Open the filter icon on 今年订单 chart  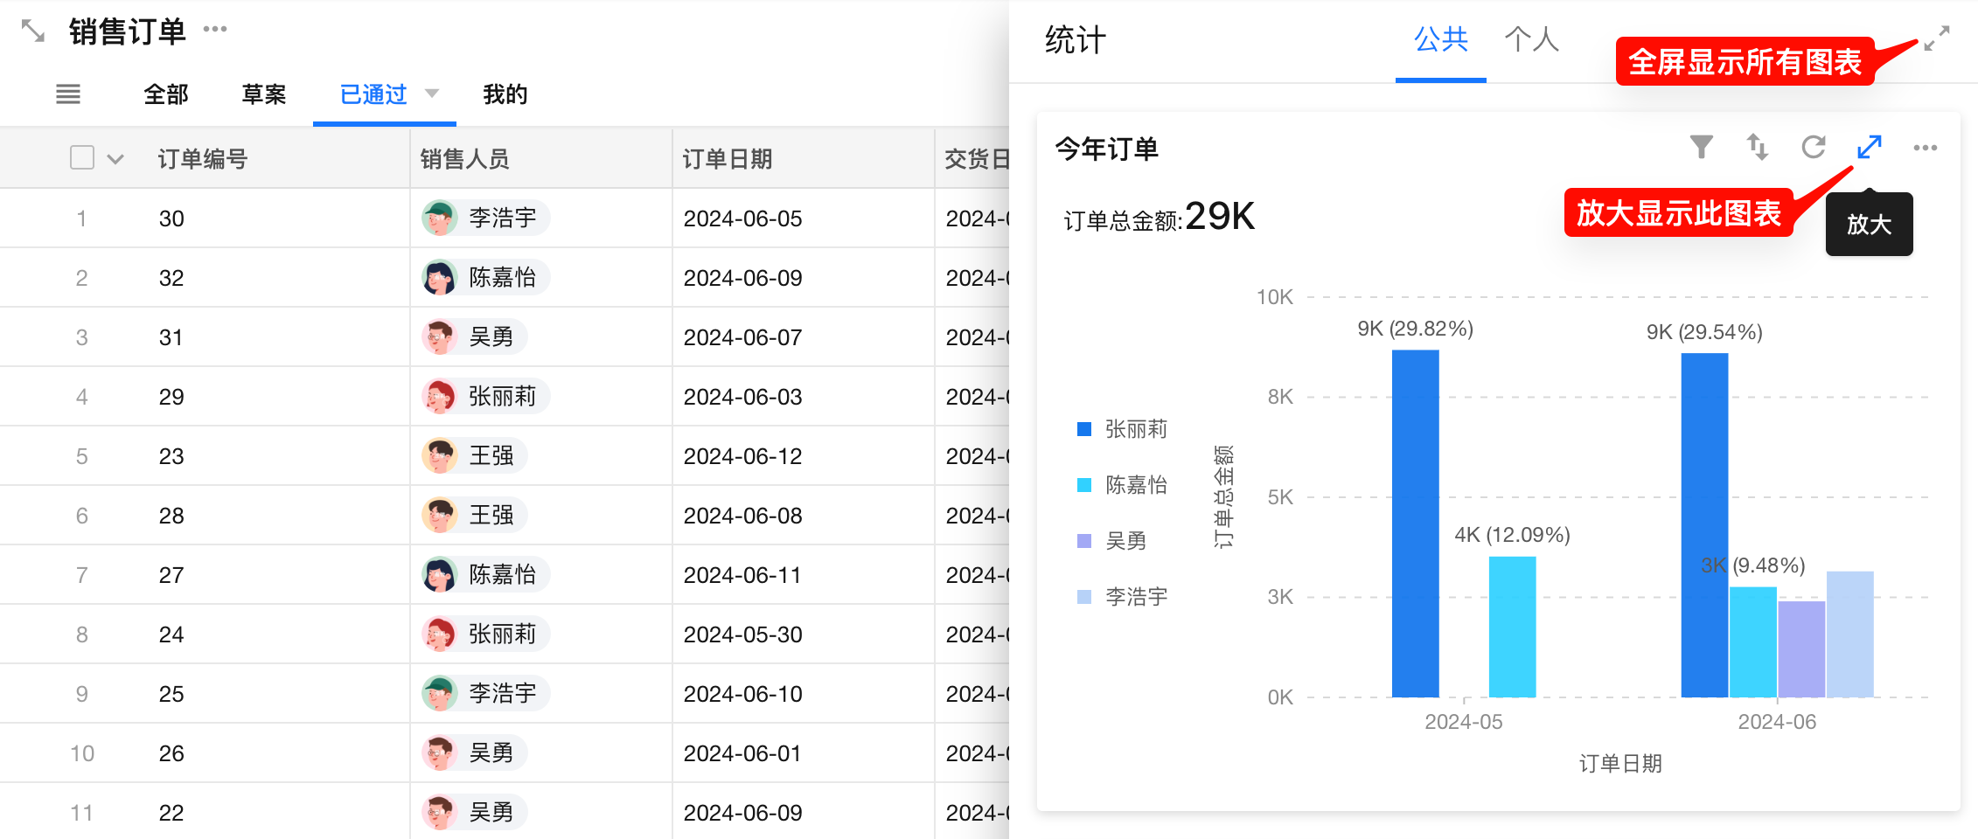click(x=1701, y=147)
